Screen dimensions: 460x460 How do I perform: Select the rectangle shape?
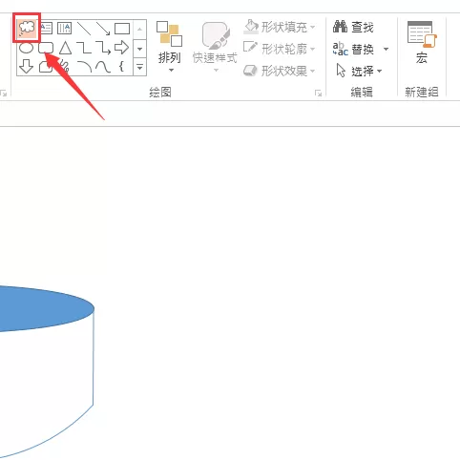[122, 29]
